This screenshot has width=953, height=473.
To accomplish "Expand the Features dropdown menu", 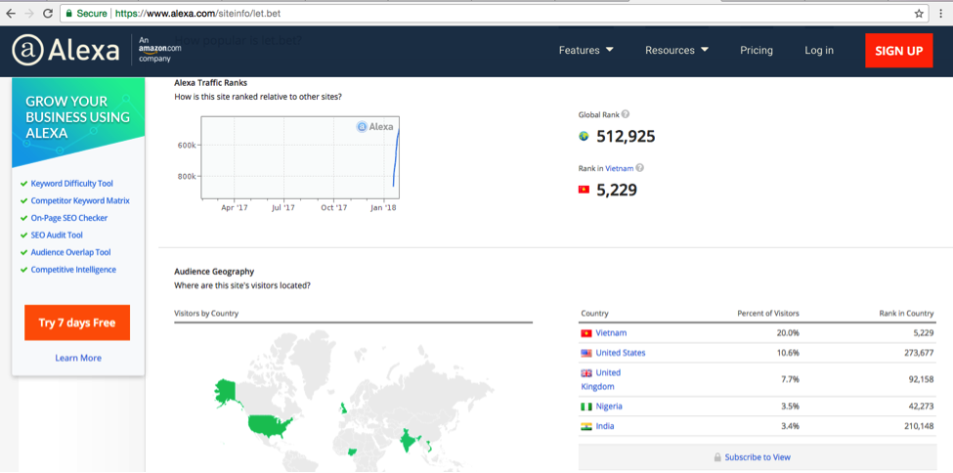I will [x=585, y=51].
